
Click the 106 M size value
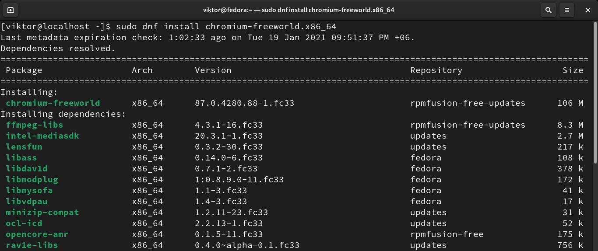[570, 103]
